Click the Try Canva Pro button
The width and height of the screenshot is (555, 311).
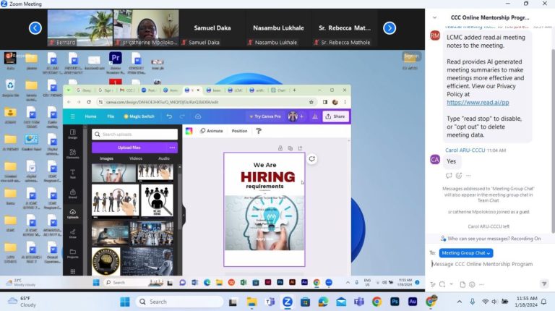point(264,116)
